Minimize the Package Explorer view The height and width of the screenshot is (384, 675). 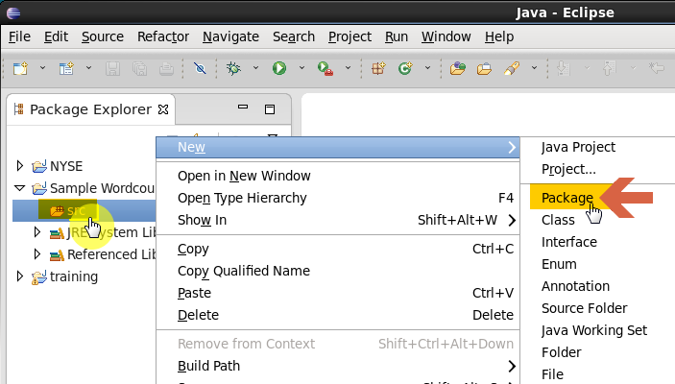(x=243, y=107)
